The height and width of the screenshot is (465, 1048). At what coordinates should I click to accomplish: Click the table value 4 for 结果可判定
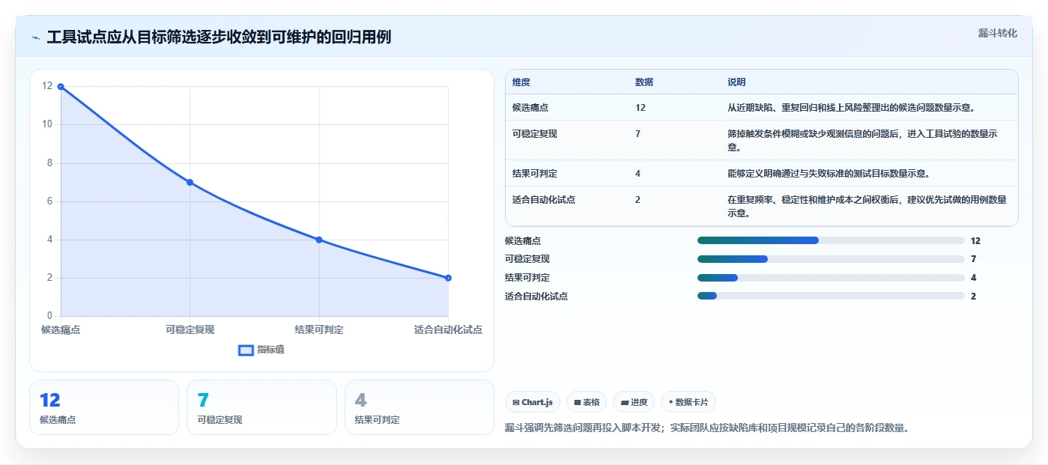637,173
